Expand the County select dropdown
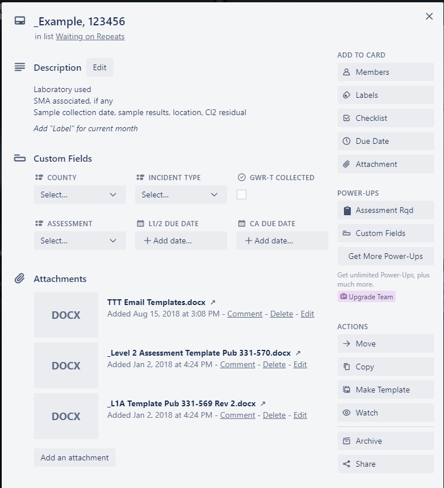The width and height of the screenshot is (444, 488). pos(80,195)
